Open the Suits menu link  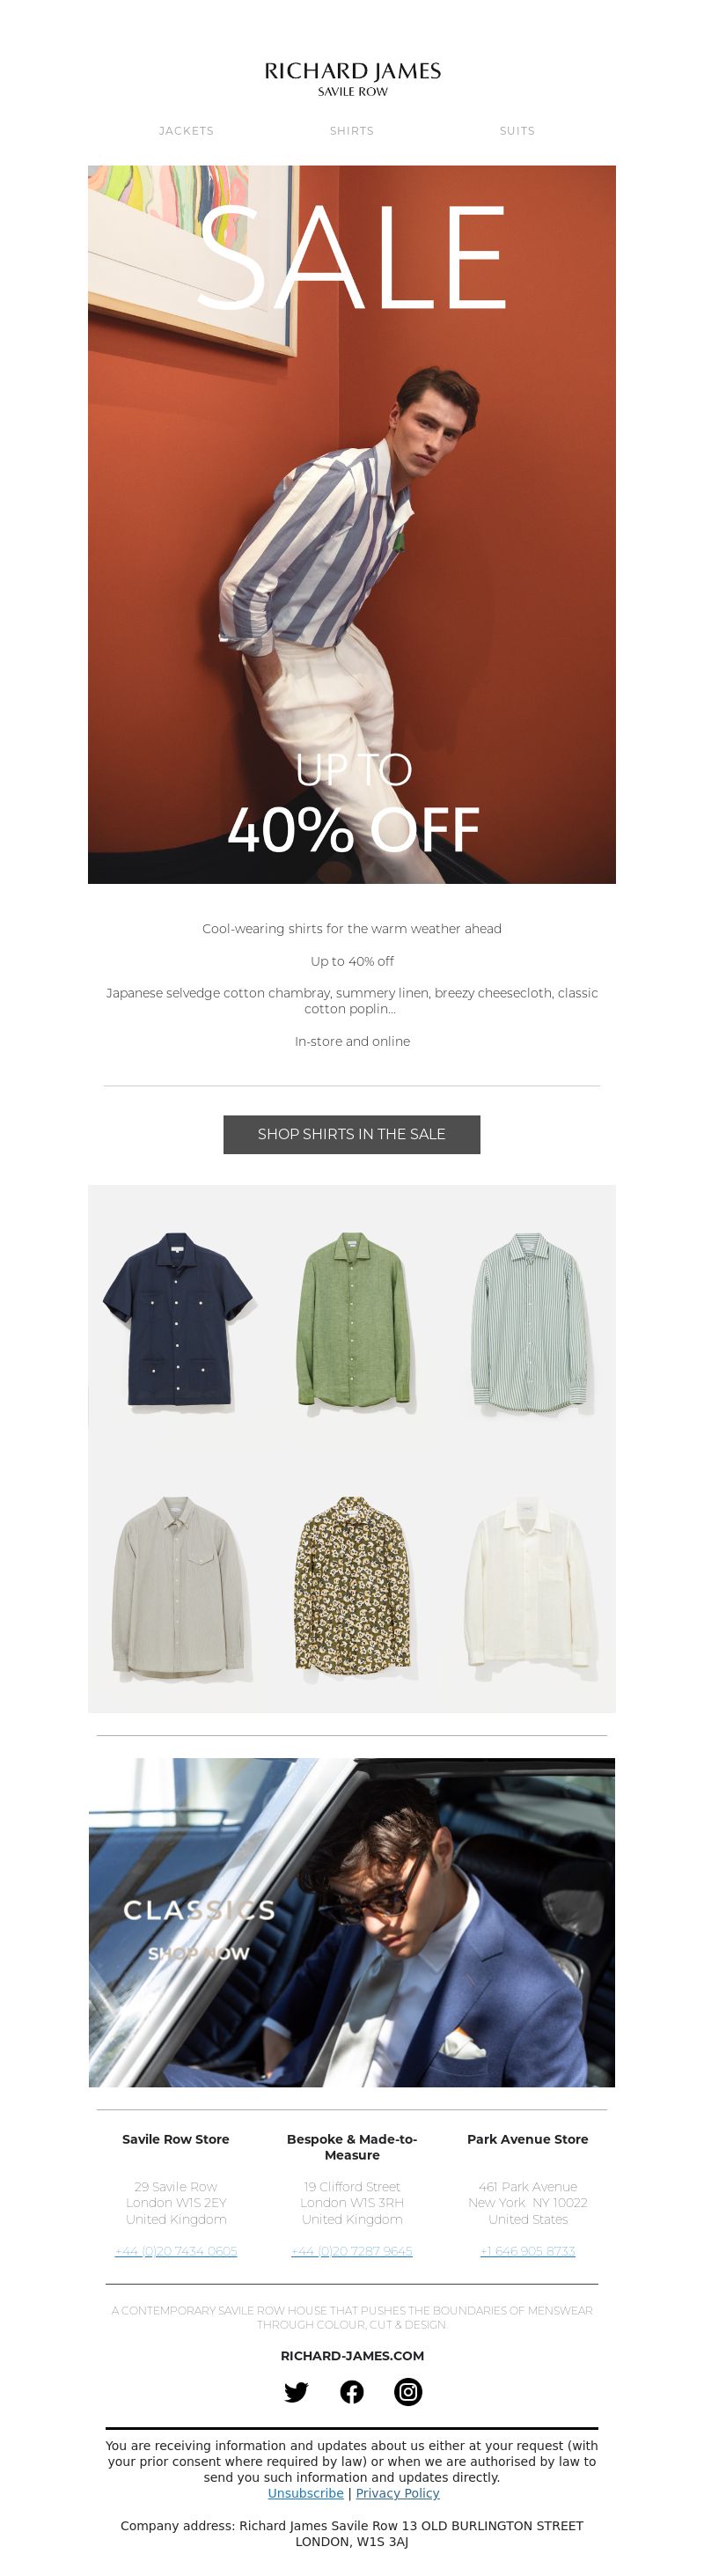pyautogui.click(x=517, y=131)
